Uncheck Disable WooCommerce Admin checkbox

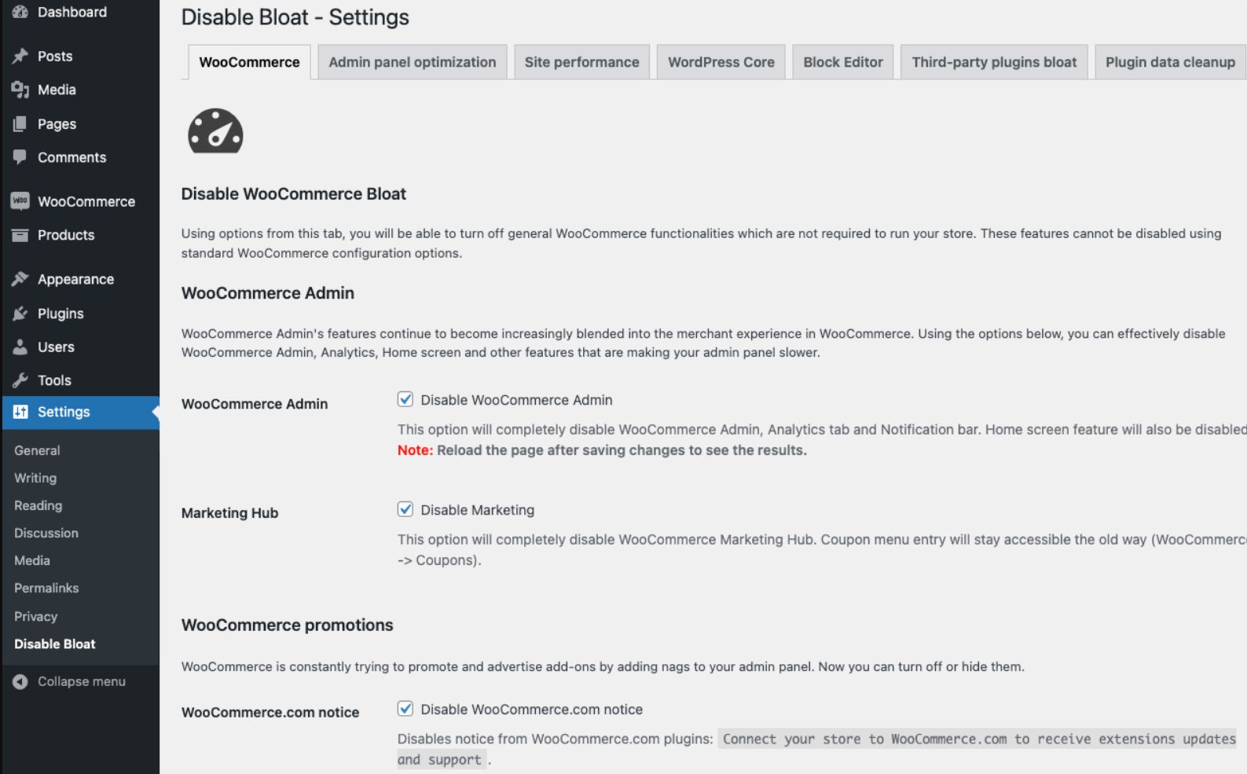pyautogui.click(x=405, y=399)
